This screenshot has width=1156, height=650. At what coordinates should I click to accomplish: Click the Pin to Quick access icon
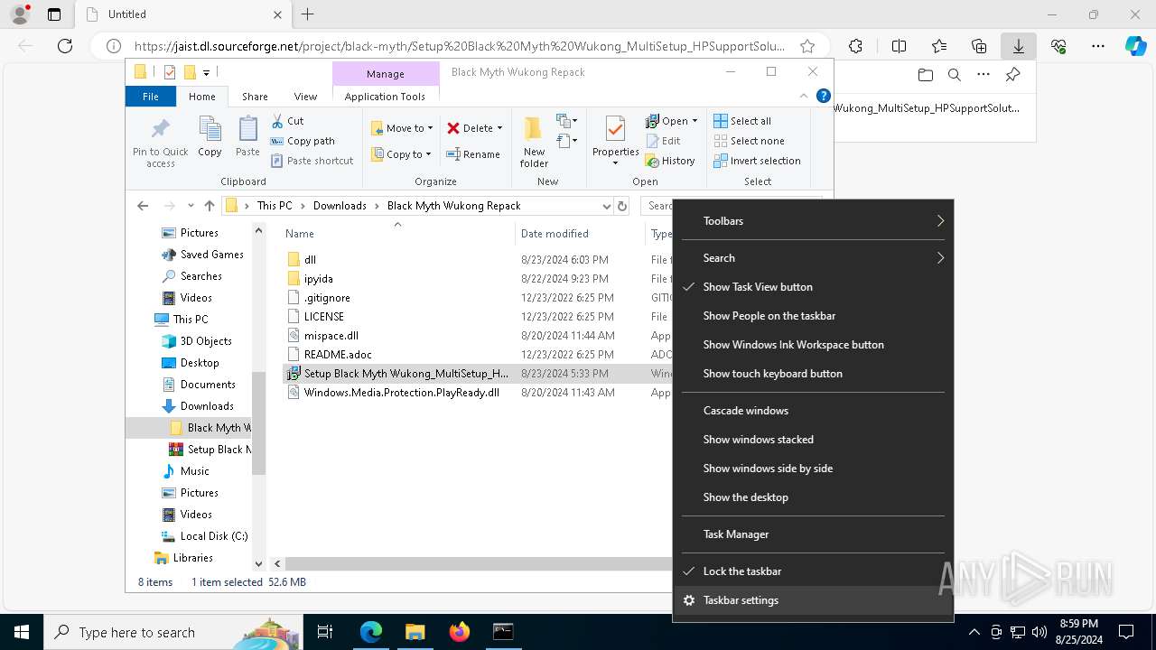pos(161,129)
